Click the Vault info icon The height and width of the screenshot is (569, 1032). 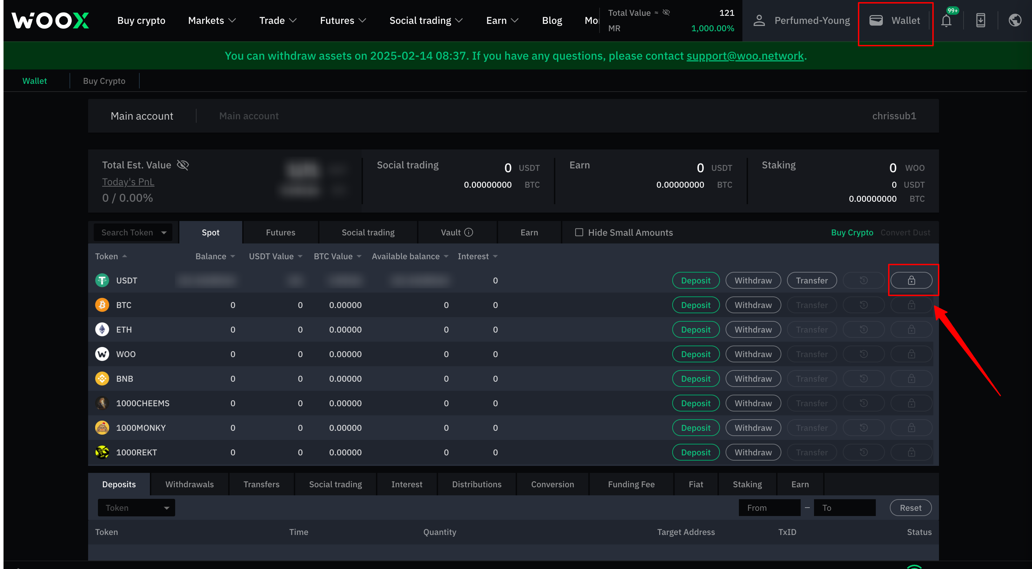click(468, 232)
